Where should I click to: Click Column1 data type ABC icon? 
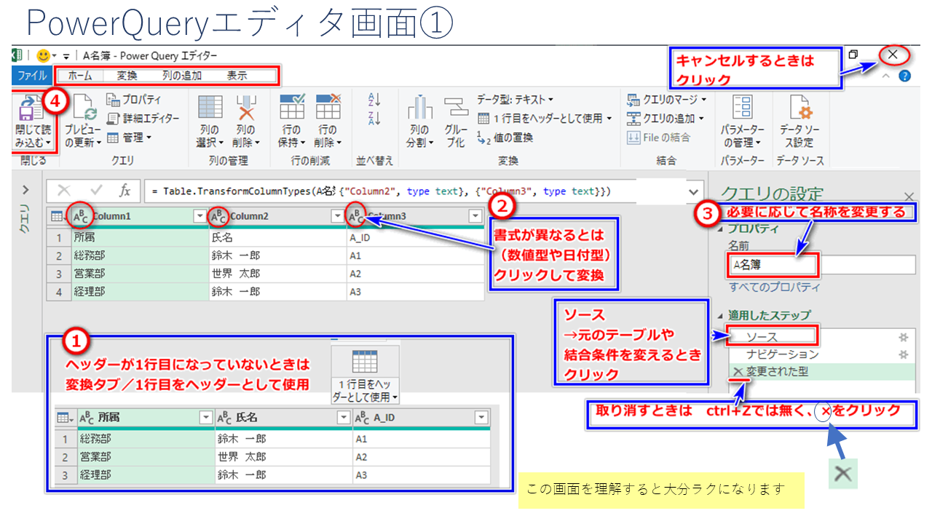pyautogui.click(x=79, y=215)
